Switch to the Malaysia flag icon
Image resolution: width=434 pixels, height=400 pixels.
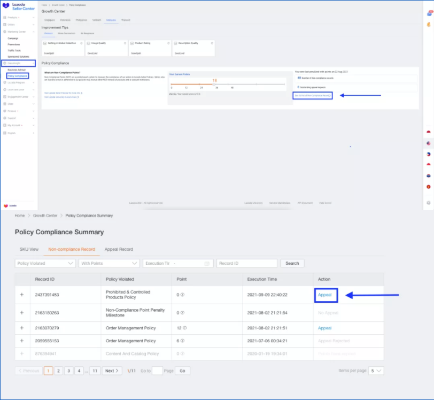(429, 143)
